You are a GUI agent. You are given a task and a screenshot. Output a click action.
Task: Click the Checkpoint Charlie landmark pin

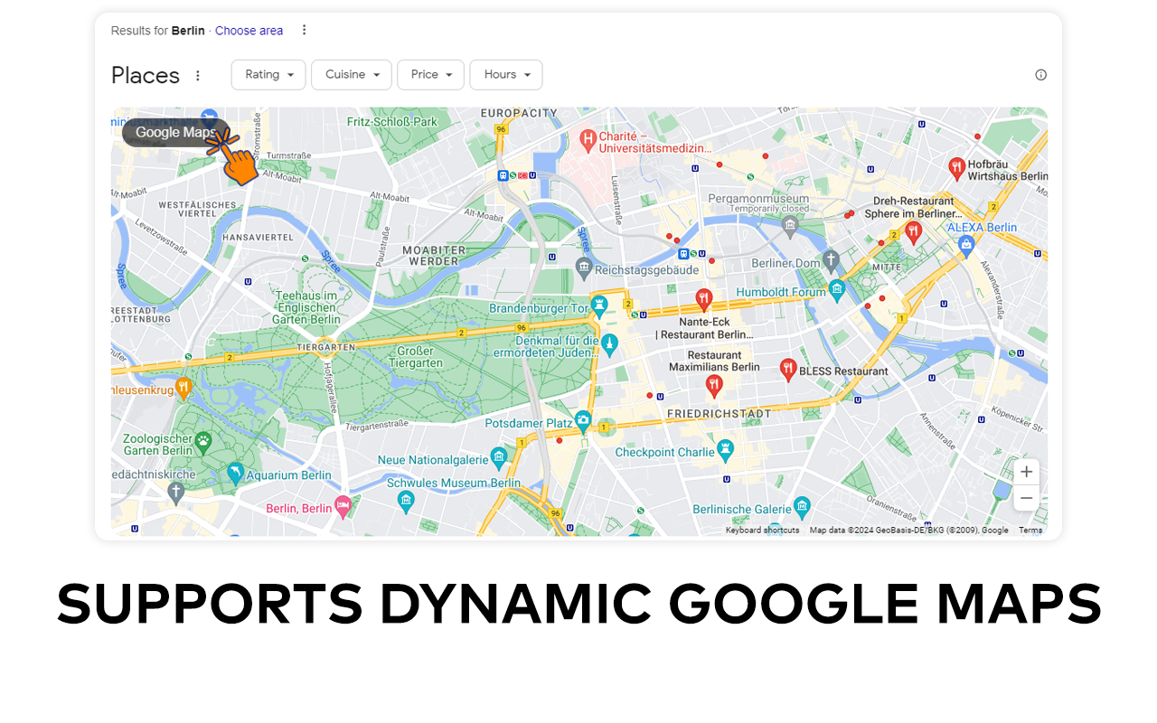click(725, 449)
